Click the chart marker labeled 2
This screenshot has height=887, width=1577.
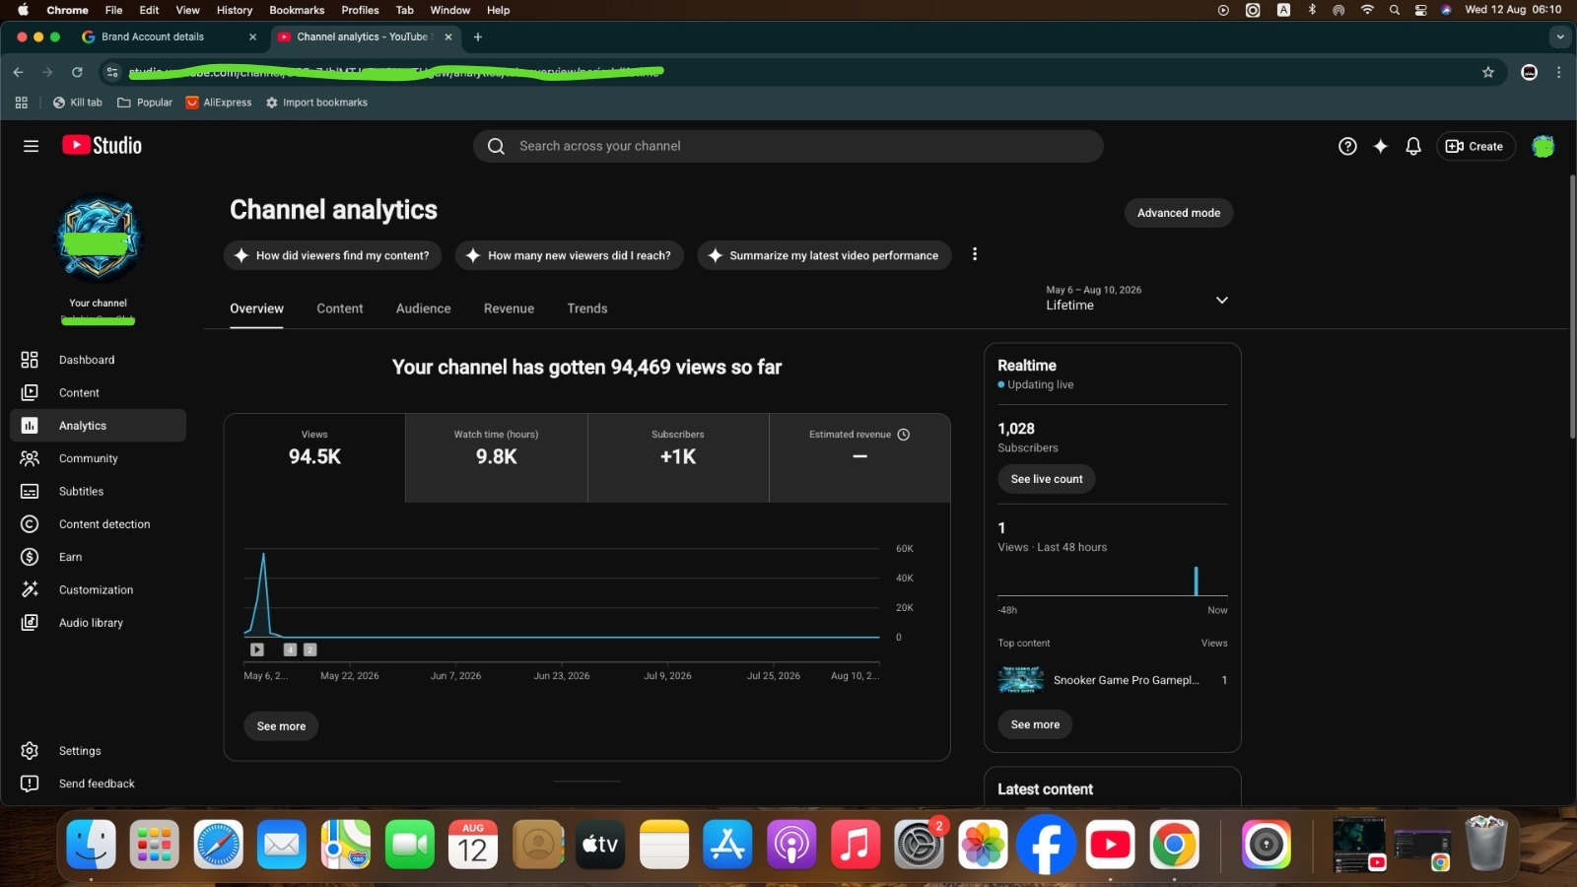coord(310,649)
